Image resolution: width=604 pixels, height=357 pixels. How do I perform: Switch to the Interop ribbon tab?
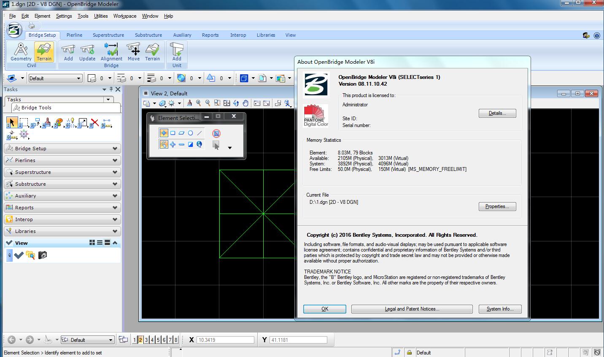coord(238,35)
